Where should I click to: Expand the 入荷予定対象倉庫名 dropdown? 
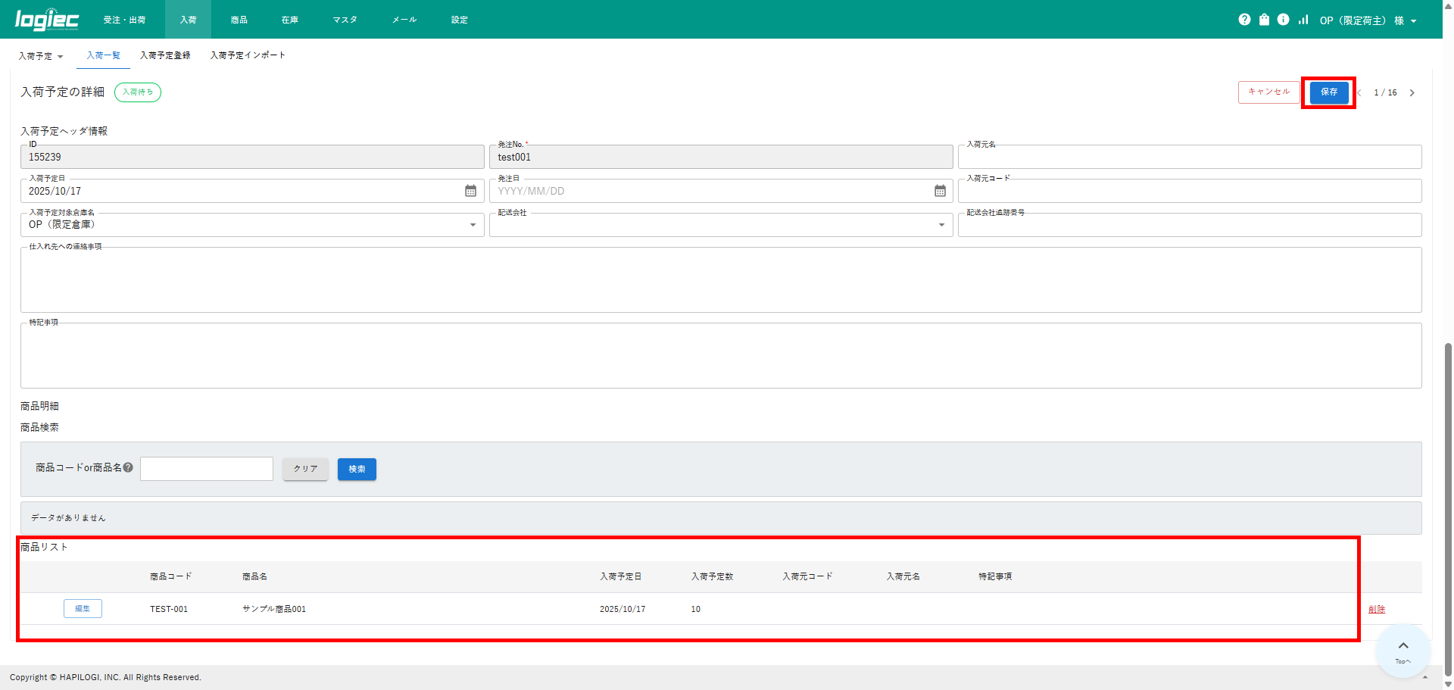click(473, 225)
